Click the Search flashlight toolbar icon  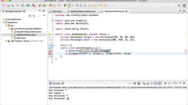point(58,5)
